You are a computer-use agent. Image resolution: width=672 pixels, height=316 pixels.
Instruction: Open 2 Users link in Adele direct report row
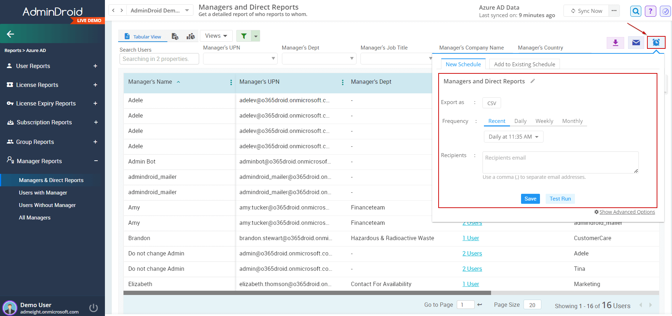tap(472, 253)
